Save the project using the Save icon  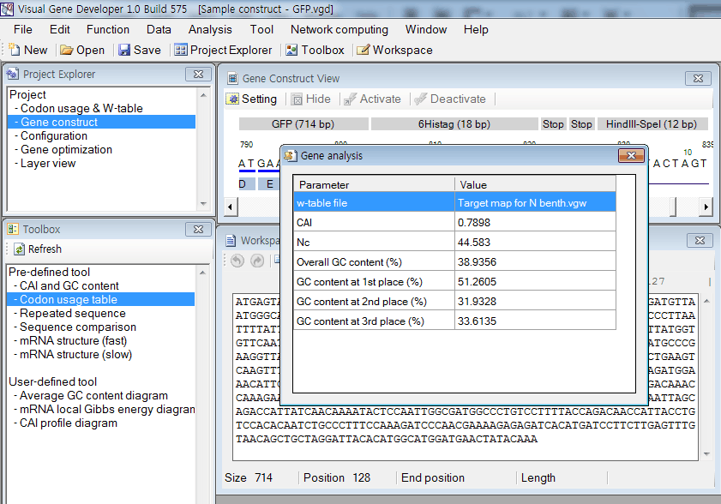[x=139, y=50]
